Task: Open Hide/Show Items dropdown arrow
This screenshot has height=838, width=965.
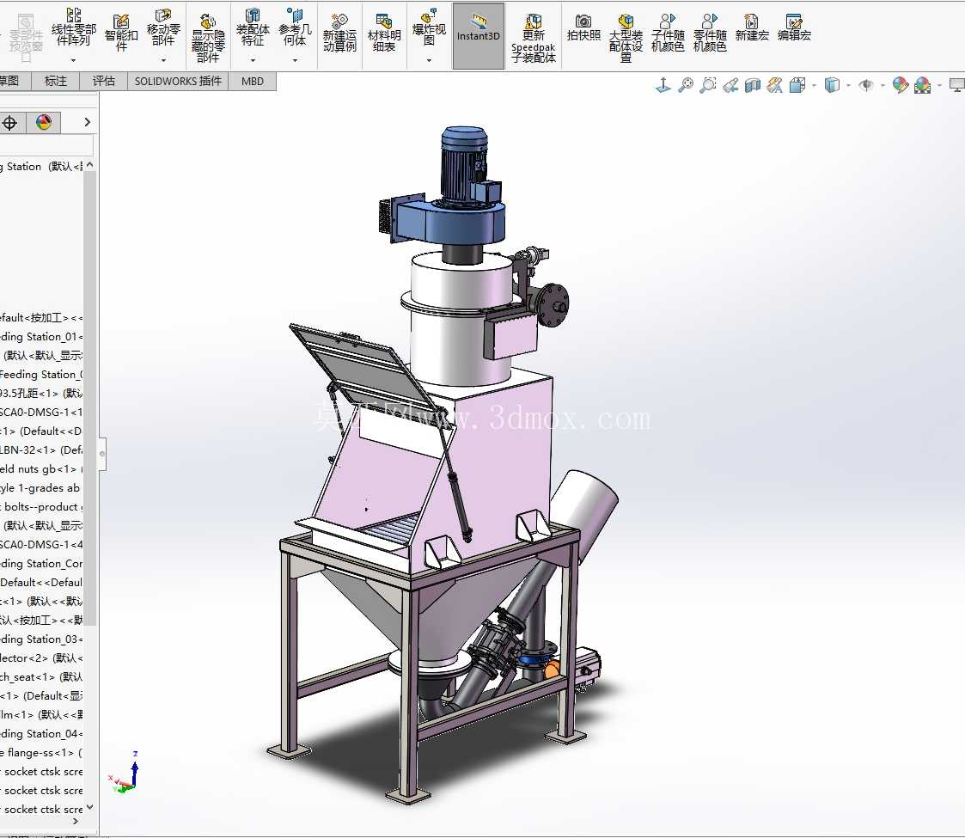Action: [883, 86]
